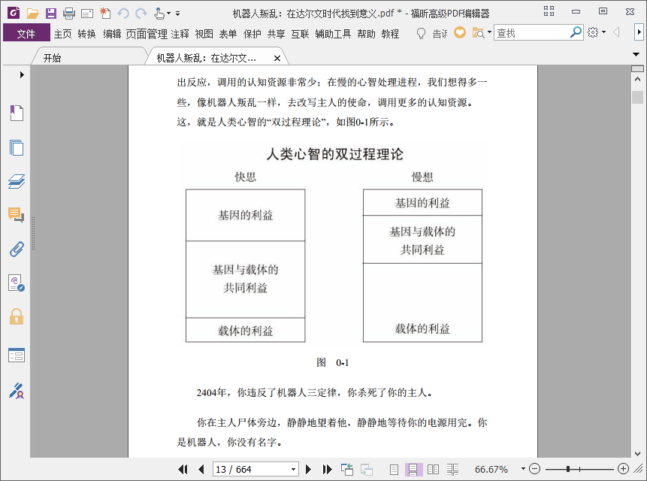Screen dimensions: 647x481
Task: Open the Layers panel
Action: [x=17, y=181]
